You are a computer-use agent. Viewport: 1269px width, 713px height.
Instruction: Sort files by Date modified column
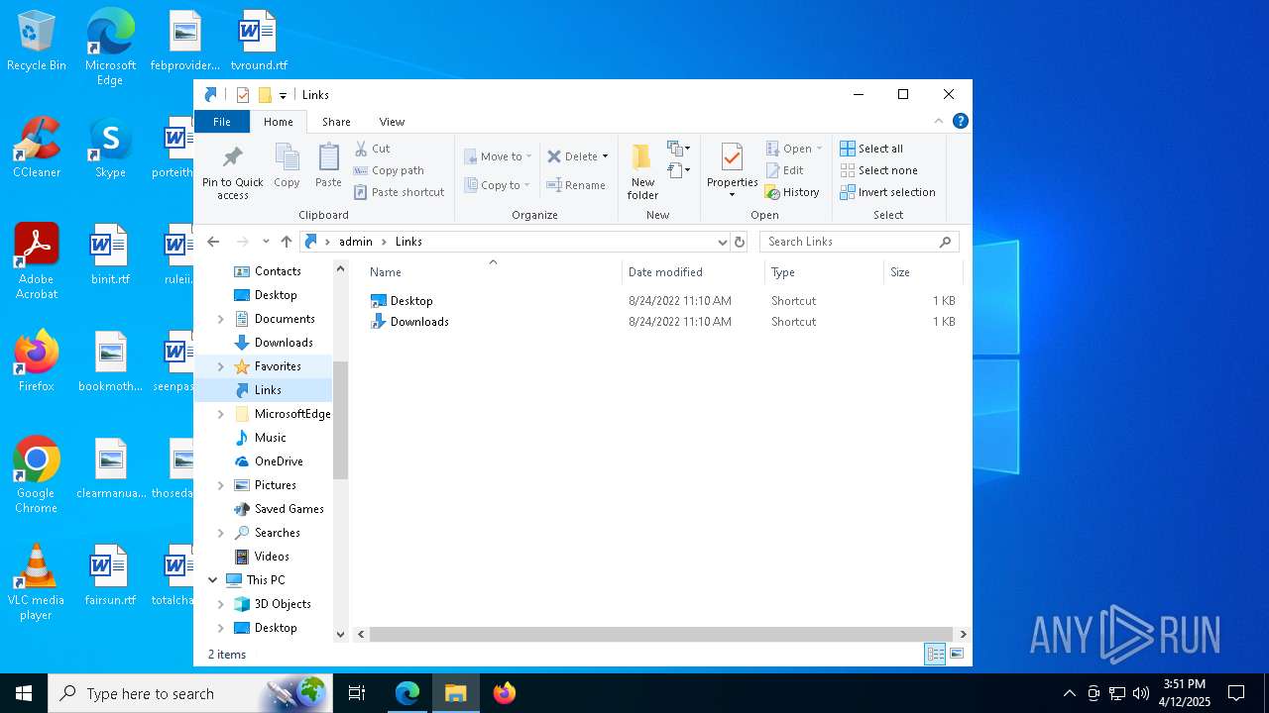coord(694,272)
